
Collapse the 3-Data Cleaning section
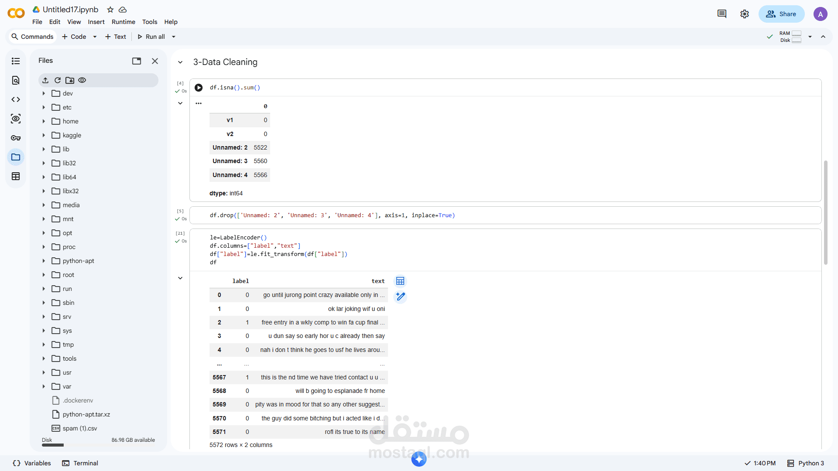180,62
